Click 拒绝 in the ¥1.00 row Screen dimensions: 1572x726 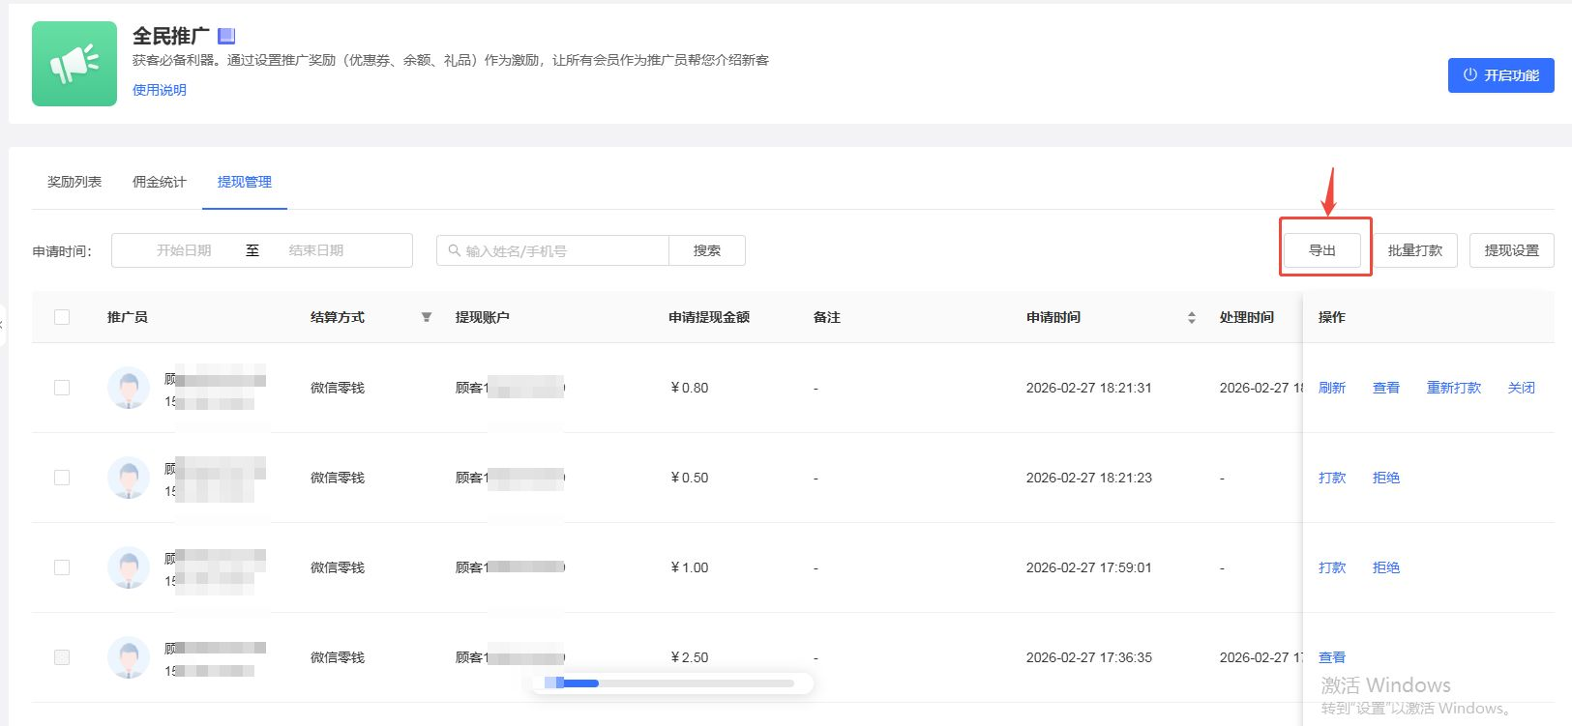pyautogui.click(x=1386, y=567)
